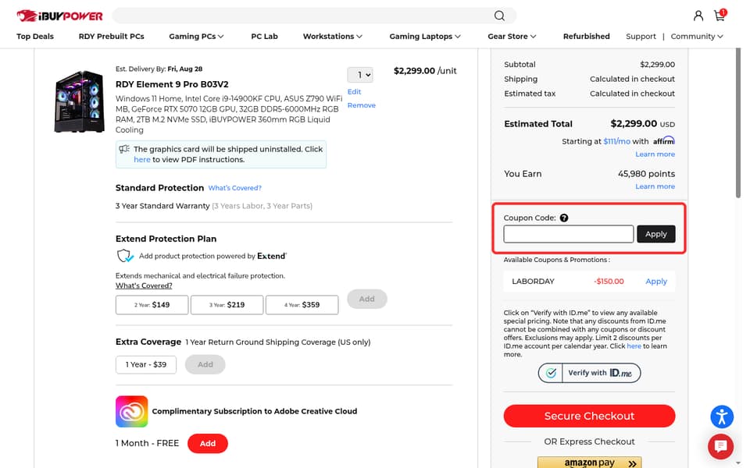Click the RDY Element 9 Pro B03V2 title
Image resolution: width=750 pixels, height=468 pixels.
[x=172, y=84]
